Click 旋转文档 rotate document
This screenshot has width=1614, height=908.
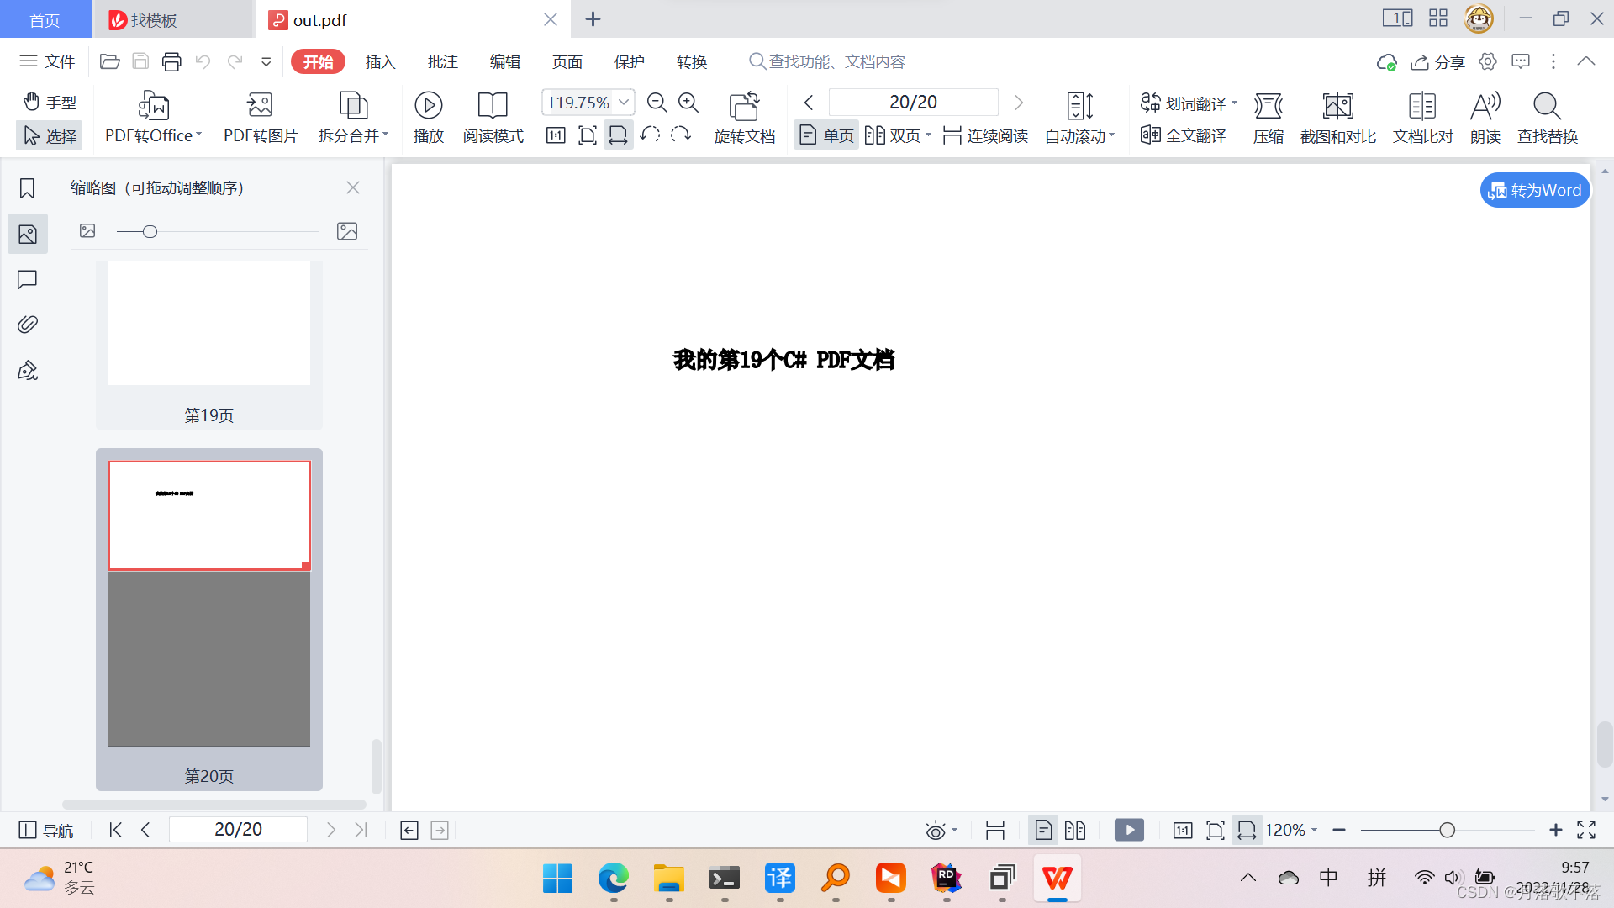744,118
